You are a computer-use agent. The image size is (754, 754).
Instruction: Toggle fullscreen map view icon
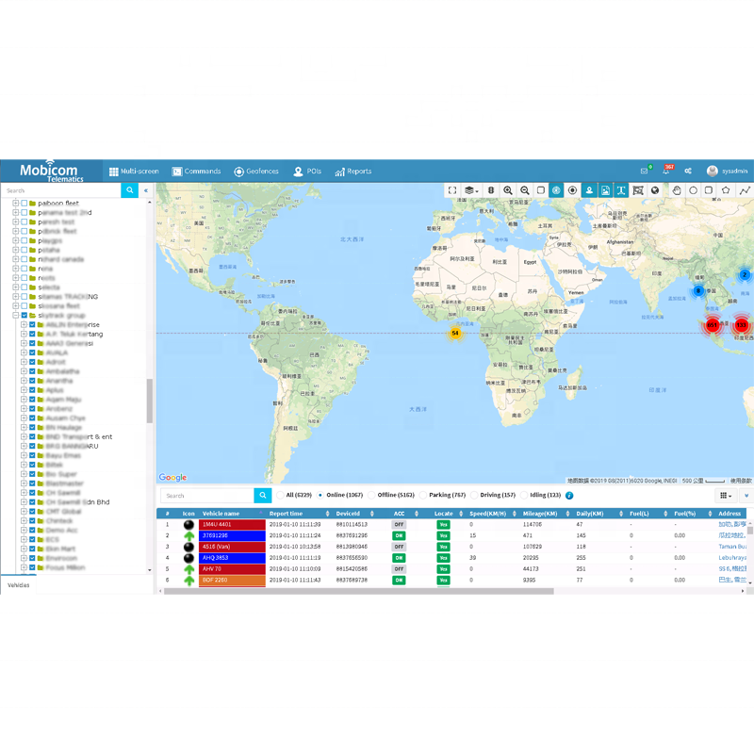pos(452,190)
